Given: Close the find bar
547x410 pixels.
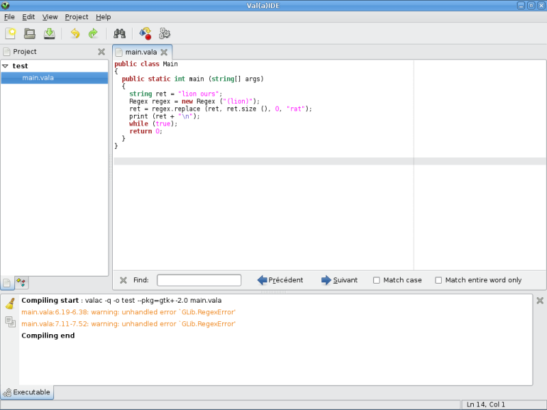Looking at the screenshot, I should click(123, 280).
